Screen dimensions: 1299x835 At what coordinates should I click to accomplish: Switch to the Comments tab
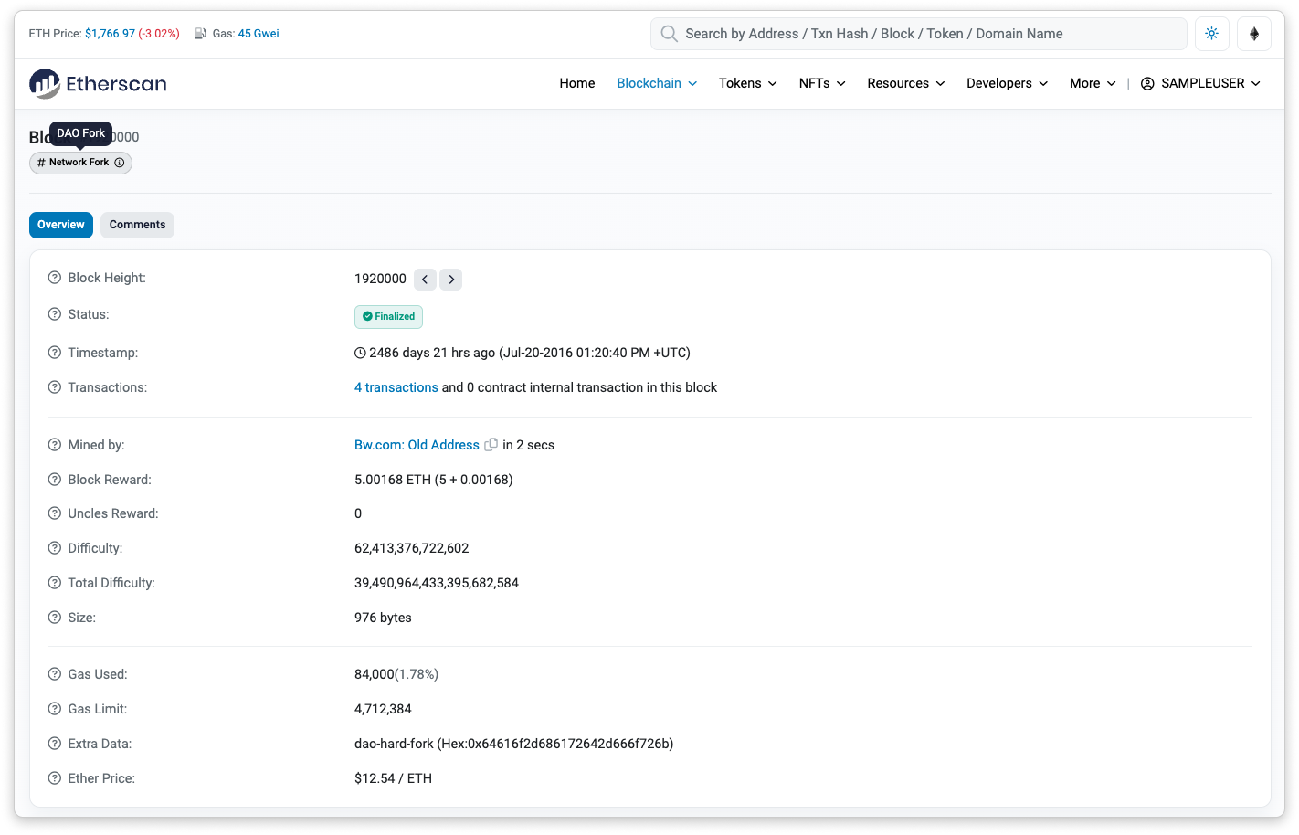point(137,225)
